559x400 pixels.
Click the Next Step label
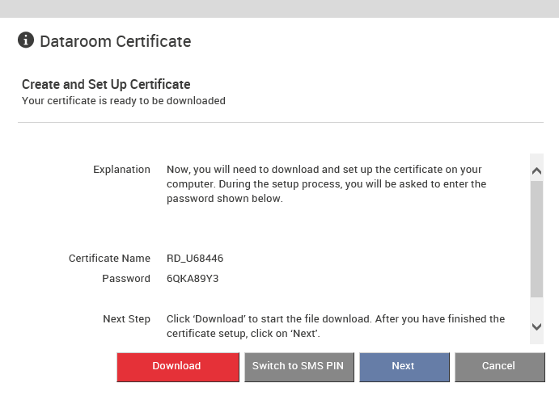point(126,319)
